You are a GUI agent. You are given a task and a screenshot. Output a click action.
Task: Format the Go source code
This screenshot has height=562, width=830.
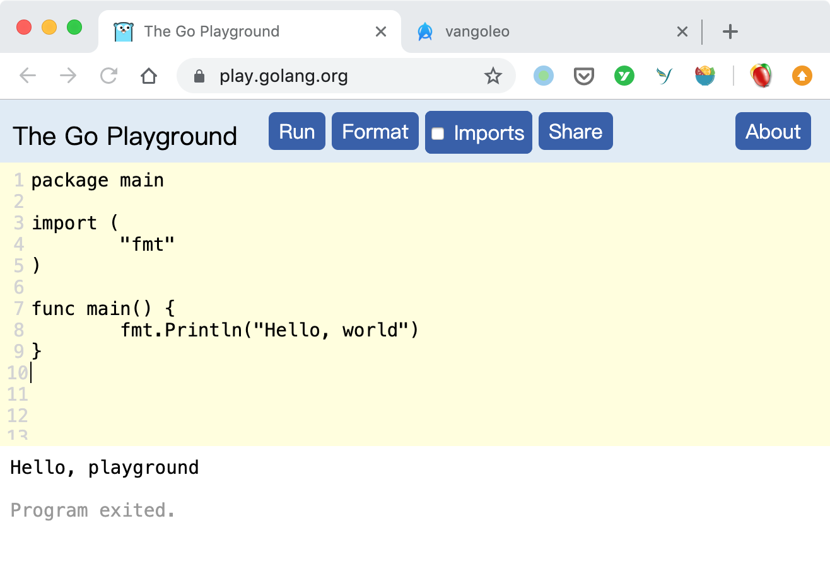click(x=375, y=131)
